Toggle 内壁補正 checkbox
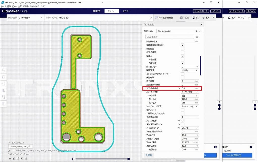 pos(183,63)
